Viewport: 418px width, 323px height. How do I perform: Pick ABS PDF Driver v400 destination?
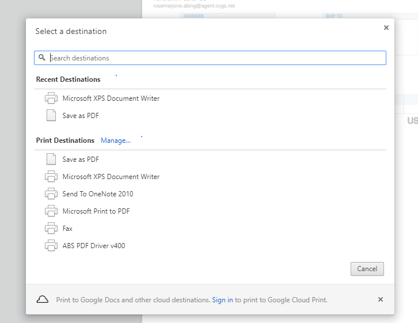(x=93, y=246)
